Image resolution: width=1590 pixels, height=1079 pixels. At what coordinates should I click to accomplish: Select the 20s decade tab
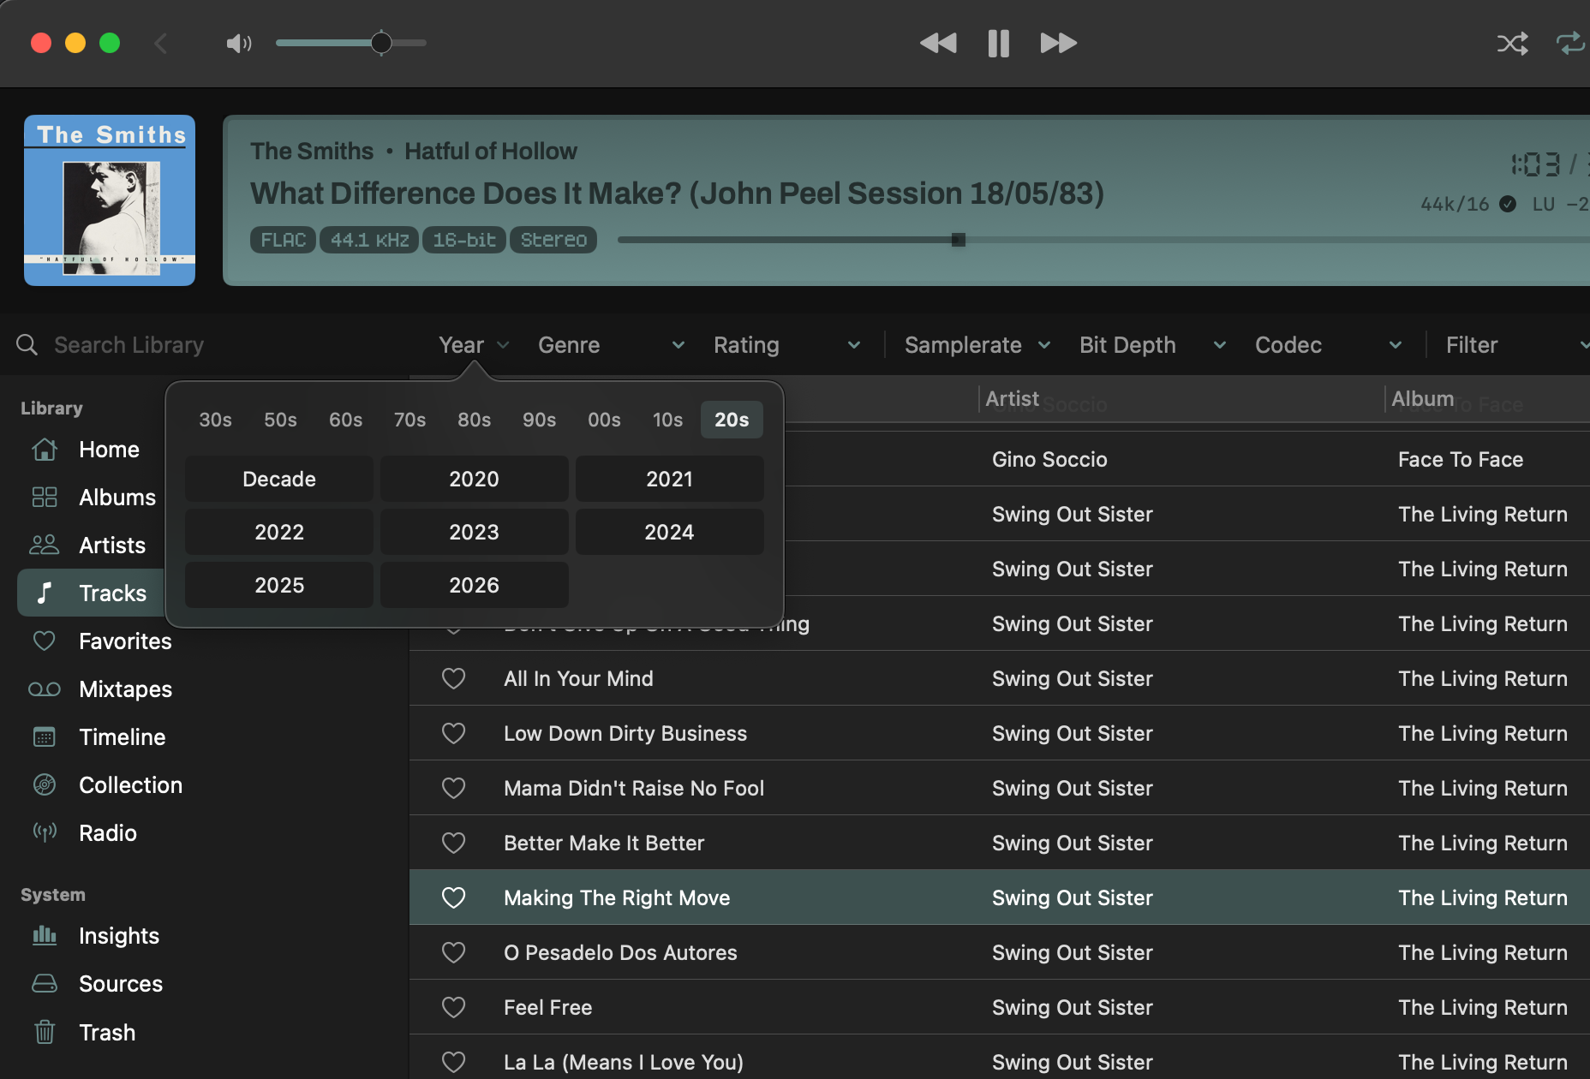[732, 420]
